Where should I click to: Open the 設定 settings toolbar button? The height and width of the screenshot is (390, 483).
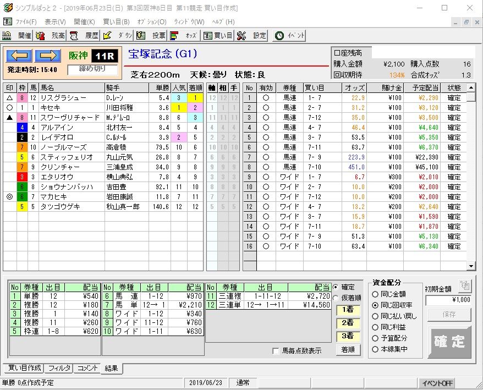click(x=251, y=36)
